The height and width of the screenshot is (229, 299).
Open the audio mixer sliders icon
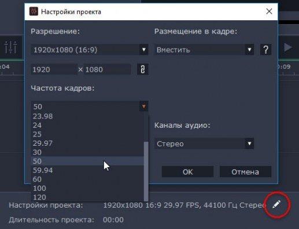[x=11, y=47]
